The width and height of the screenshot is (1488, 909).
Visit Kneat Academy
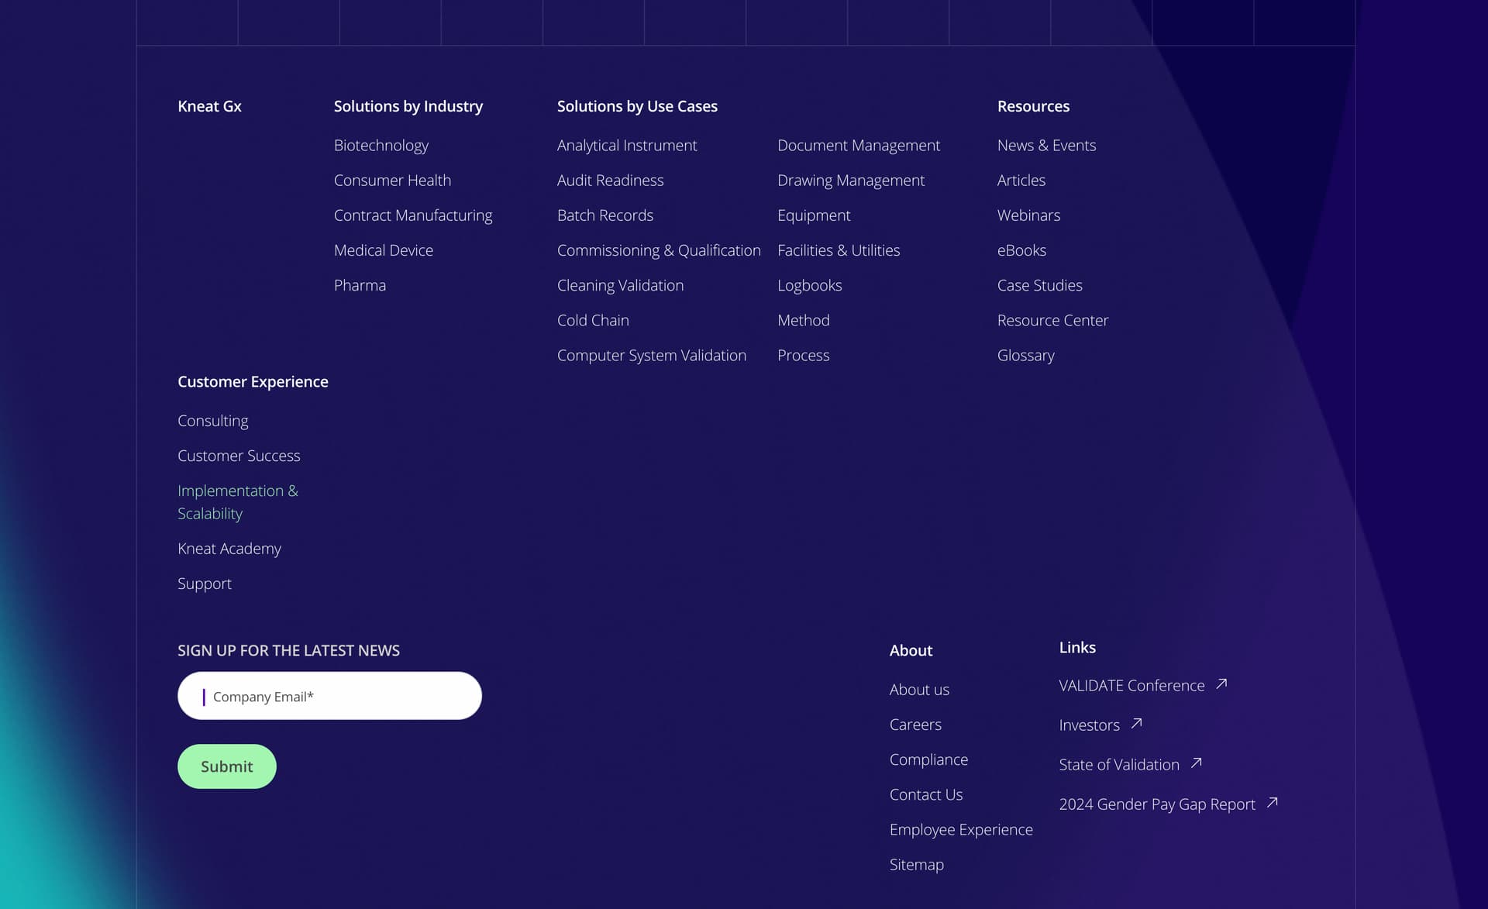tap(229, 549)
